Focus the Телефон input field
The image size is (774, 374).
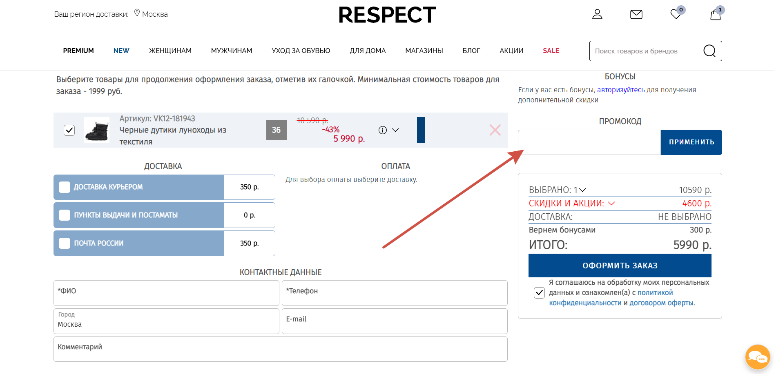click(395, 293)
